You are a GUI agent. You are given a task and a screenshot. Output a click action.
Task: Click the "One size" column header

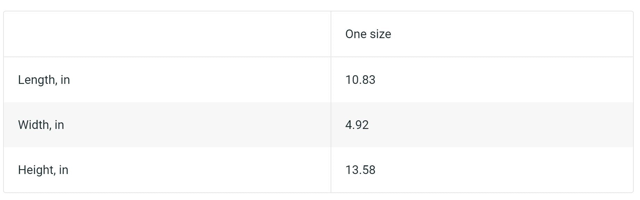click(x=368, y=34)
